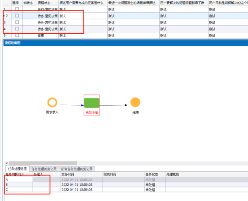
Task: Select executor C in the task progress table
Action: 19,190
